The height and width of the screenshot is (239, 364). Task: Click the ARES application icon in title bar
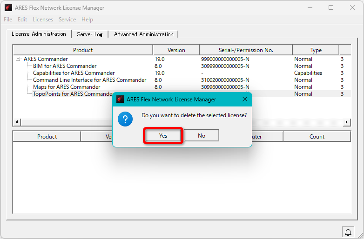8,7
